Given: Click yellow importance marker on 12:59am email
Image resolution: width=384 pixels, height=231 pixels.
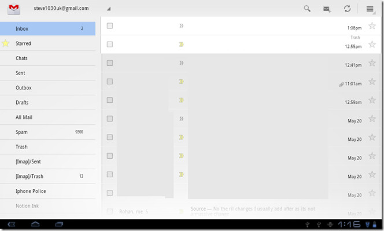Looking at the screenshot, I should (x=181, y=100).
